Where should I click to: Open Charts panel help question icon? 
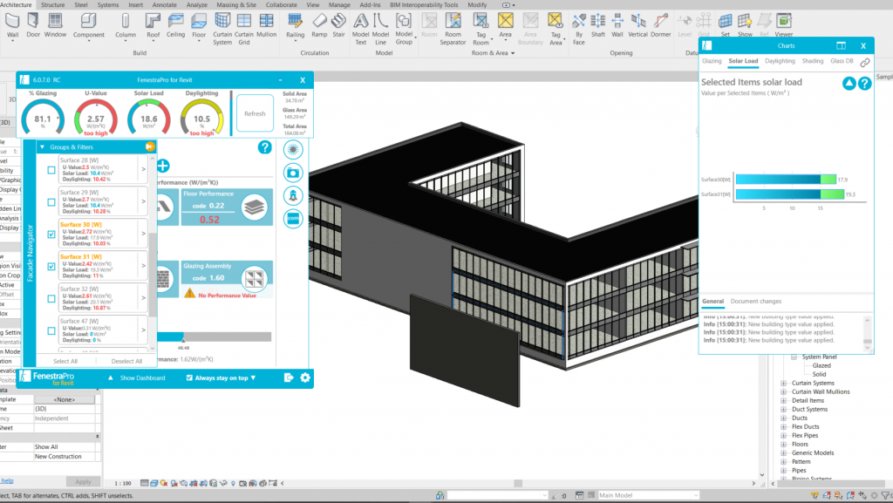click(x=864, y=84)
